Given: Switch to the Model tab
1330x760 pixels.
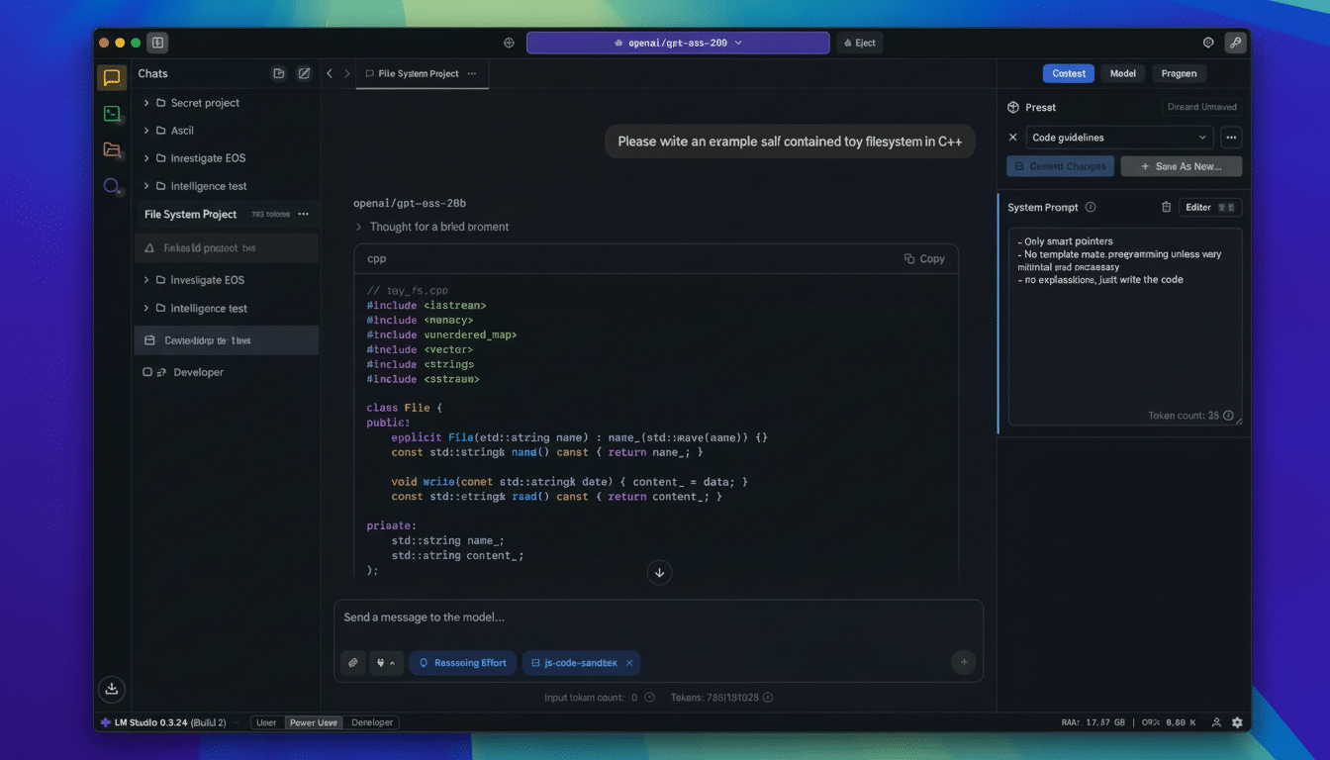Looking at the screenshot, I should [x=1122, y=72].
